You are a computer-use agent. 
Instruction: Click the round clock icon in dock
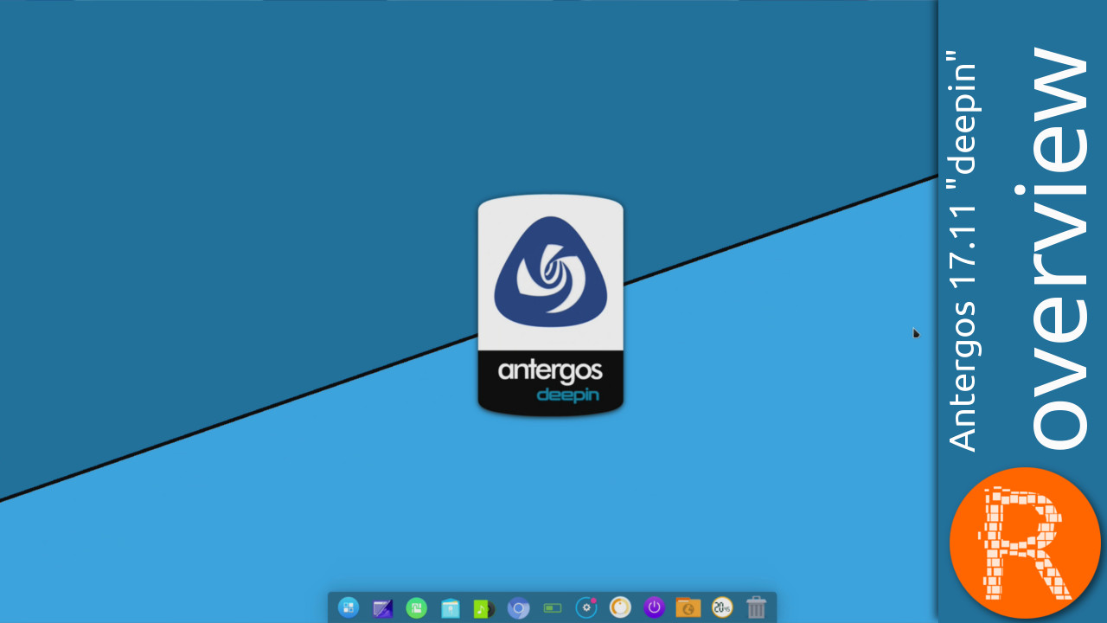(722, 607)
